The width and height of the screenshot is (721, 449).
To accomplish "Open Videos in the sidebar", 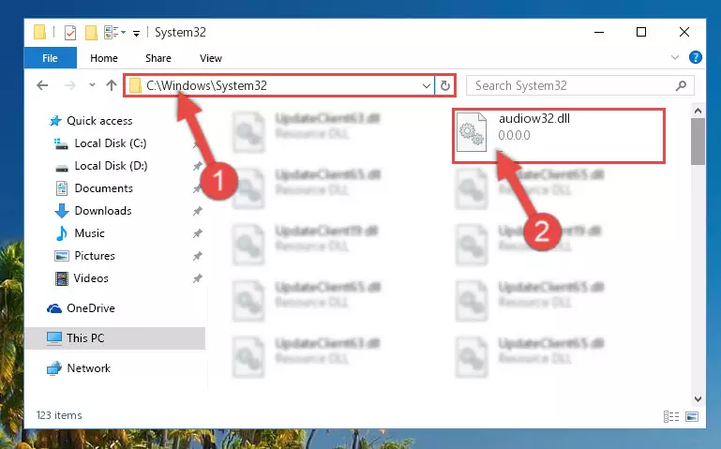I will click(91, 278).
